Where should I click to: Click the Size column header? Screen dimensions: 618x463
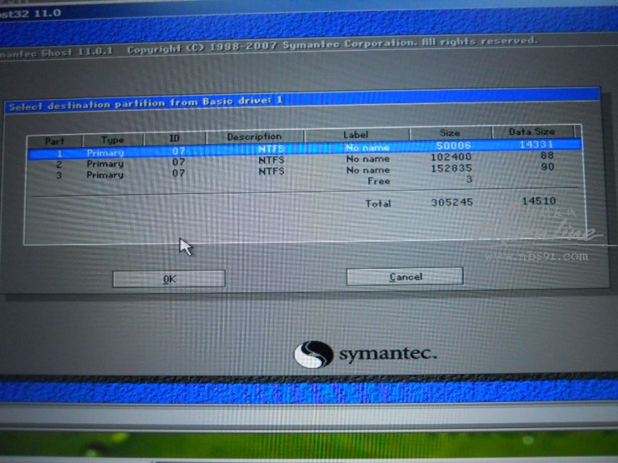pyautogui.click(x=450, y=132)
